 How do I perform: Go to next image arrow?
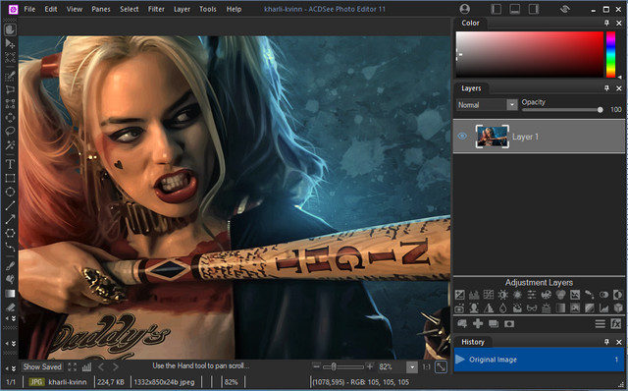pyautogui.click(x=116, y=367)
